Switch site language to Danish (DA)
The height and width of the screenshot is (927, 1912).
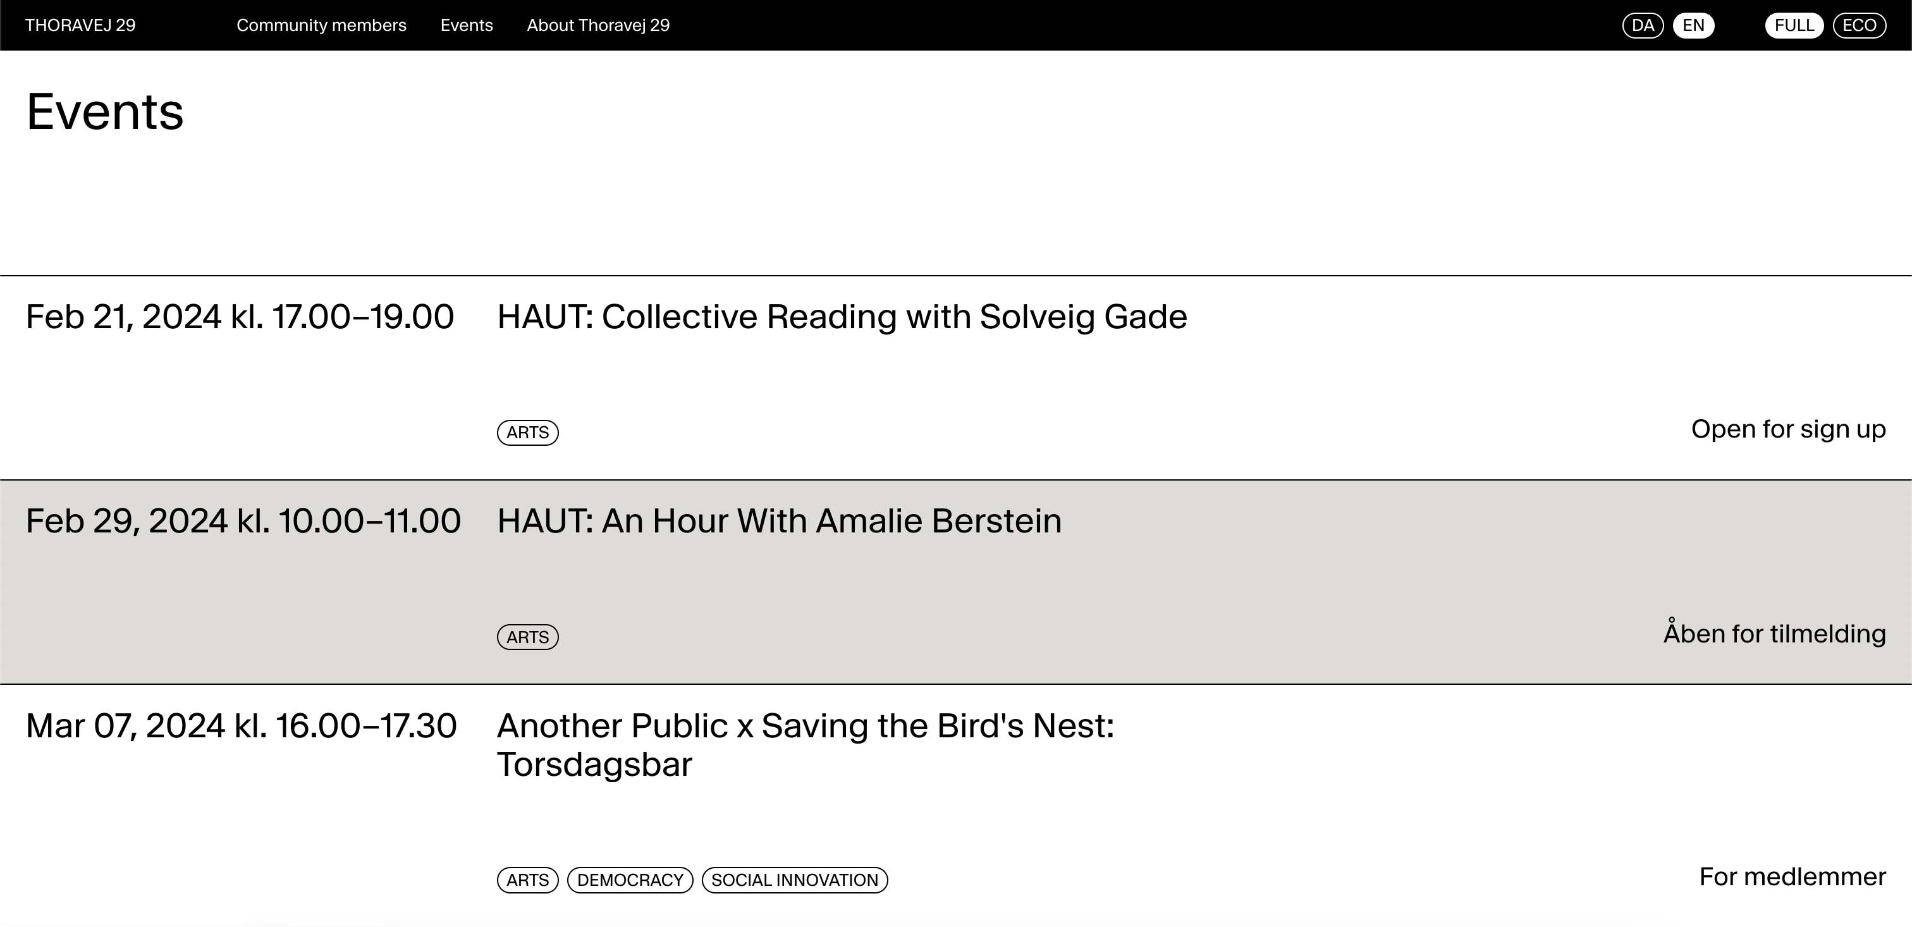click(x=1643, y=25)
